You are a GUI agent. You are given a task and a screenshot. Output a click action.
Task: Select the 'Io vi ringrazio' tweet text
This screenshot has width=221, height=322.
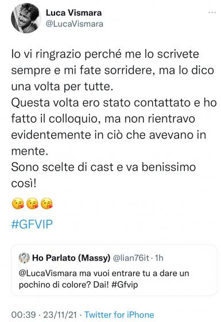click(114, 118)
